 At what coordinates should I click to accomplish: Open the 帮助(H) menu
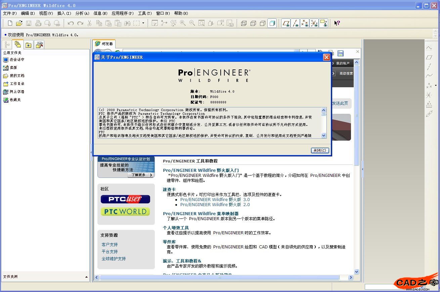pyautogui.click(x=181, y=13)
